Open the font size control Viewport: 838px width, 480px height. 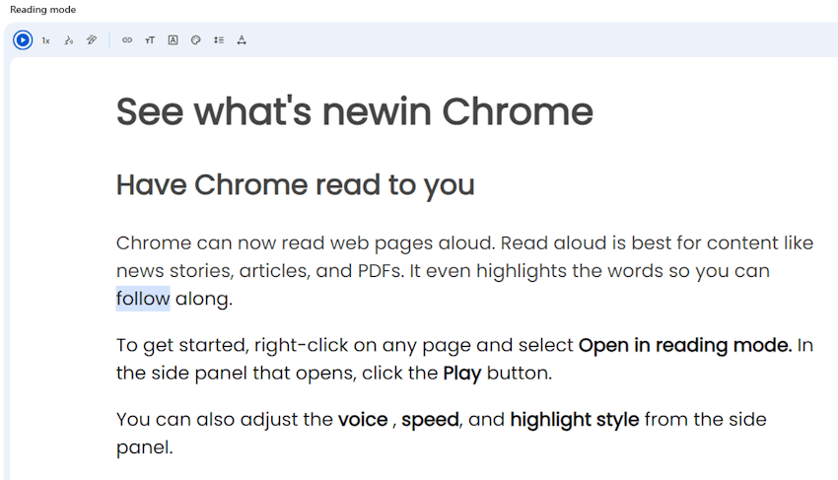pyautogui.click(x=150, y=40)
